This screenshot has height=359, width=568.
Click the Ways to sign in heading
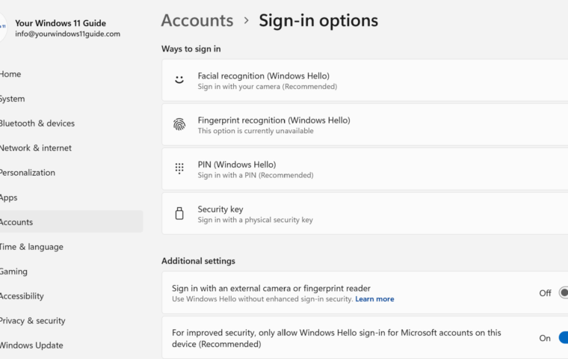point(191,49)
